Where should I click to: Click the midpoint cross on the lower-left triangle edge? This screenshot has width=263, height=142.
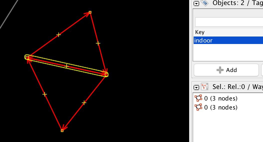pos(45,94)
